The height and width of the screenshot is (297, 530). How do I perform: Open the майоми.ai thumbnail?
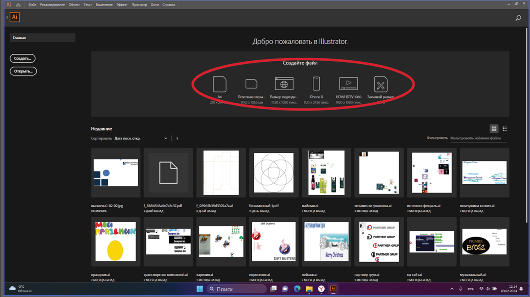(327, 173)
